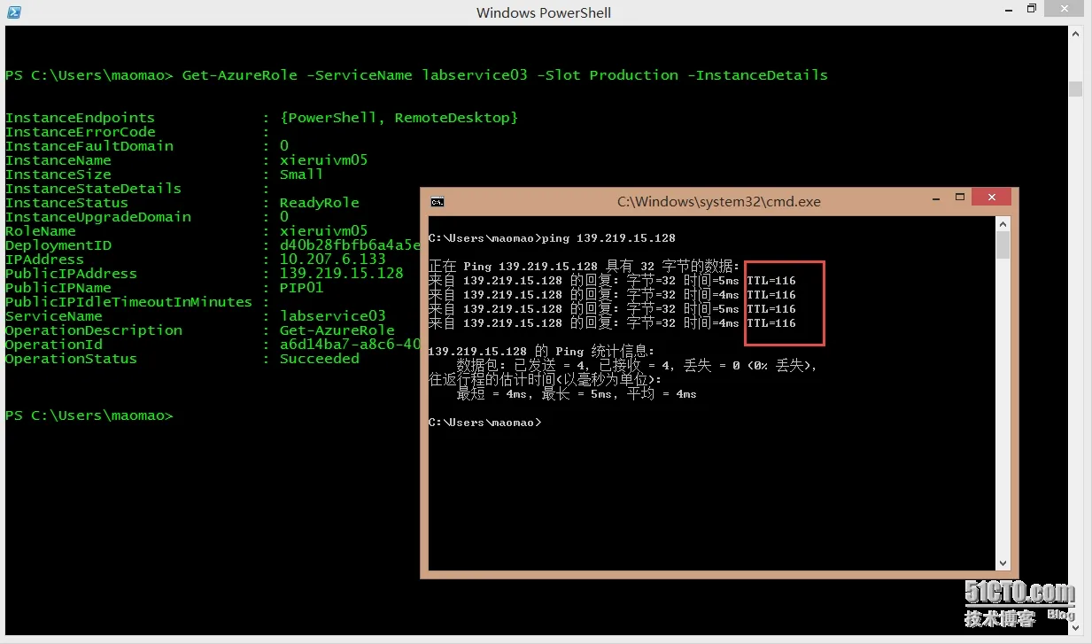Click the {PowerShell, RemoteDesktop} value

point(399,118)
